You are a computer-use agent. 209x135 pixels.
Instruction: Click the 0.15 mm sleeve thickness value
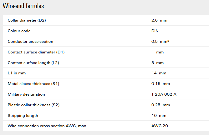pyautogui.click(x=161, y=84)
